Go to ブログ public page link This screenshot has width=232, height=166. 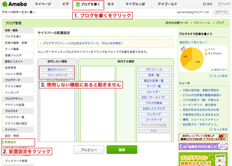[220, 23]
